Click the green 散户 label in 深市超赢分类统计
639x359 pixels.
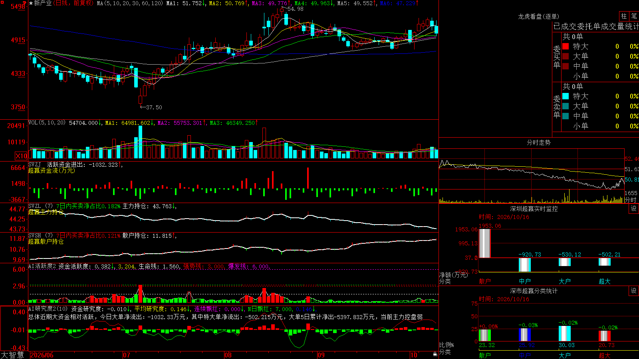pos(484,355)
